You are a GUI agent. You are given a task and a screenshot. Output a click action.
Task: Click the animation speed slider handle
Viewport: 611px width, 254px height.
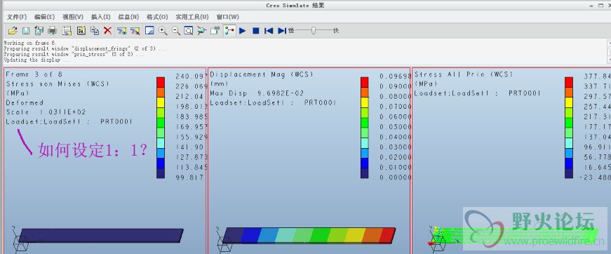314,30
